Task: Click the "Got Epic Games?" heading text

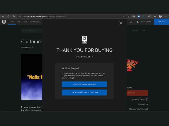Action: coord(70,68)
